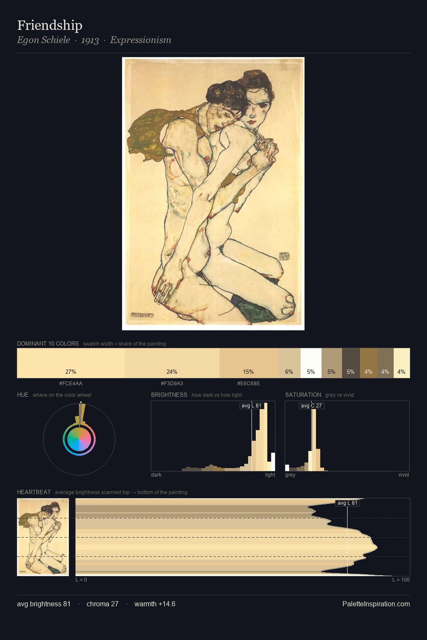The height and width of the screenshot is (640, 427).
Task: Click 'avg brightness 81' in footer
Action: (x=44, y=604)
